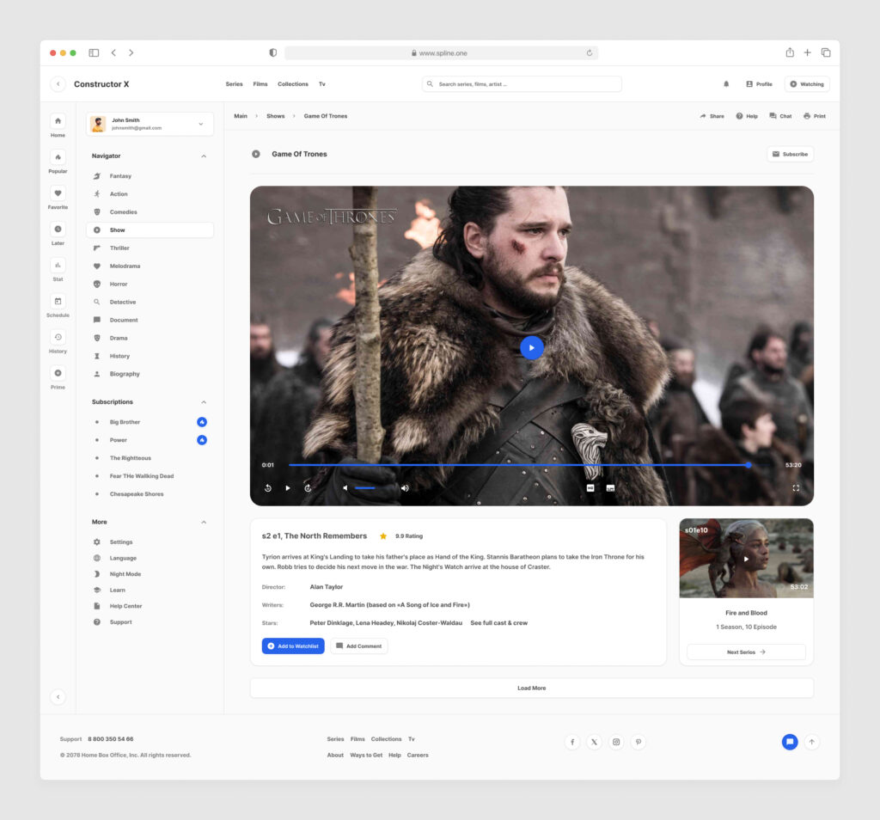Screen dimensions: 880x820
Task: Open the blue chat bubble in footer
Action: [x=790, y=742]
